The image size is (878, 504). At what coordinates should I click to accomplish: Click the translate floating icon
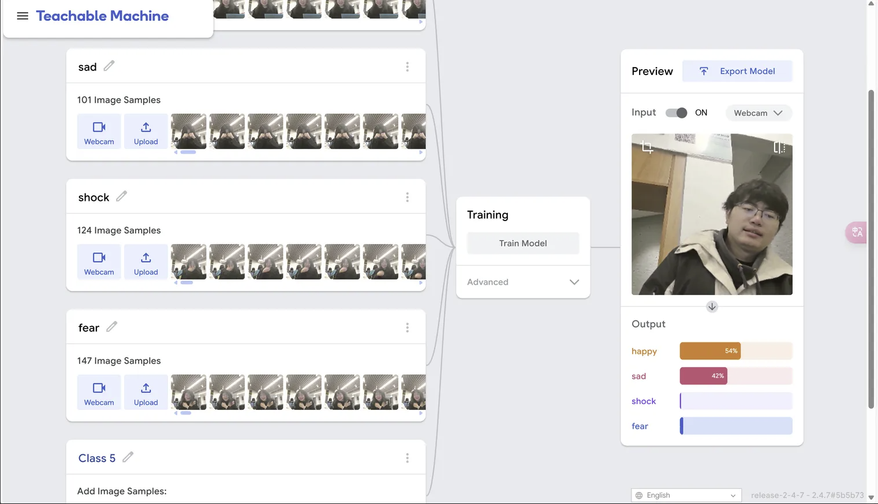click(857, 232)
